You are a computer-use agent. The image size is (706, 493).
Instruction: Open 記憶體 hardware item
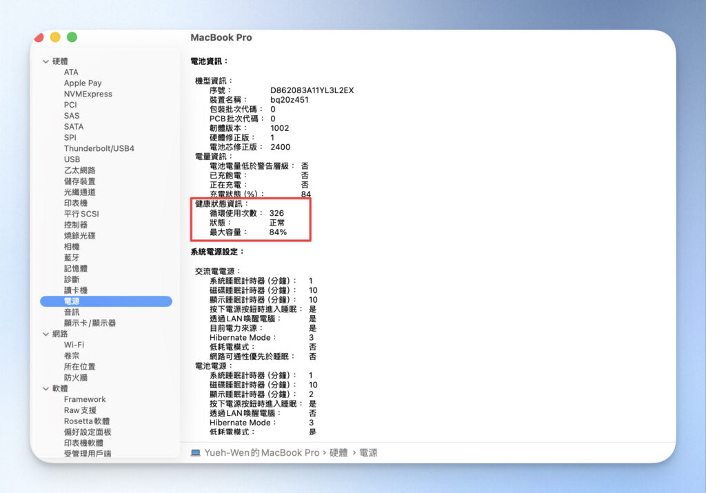point(76,268)
